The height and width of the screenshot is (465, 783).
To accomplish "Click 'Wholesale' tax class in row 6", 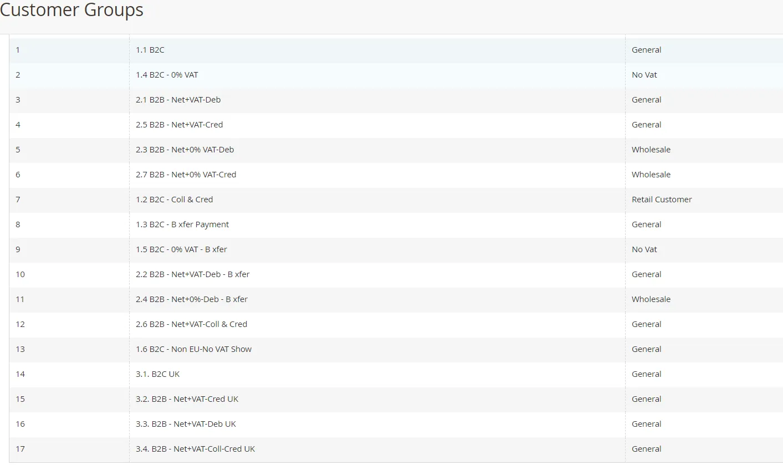I will (651, 175).
